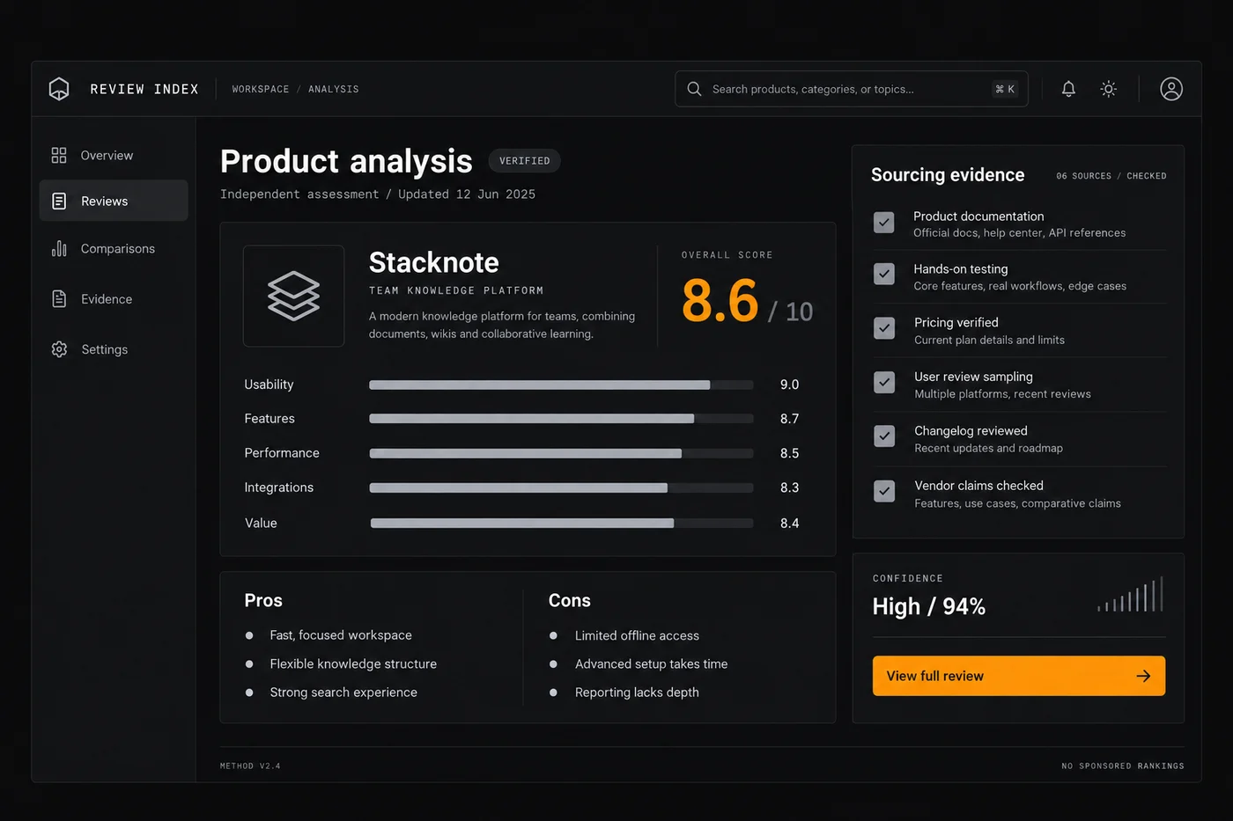
Task: Open Comparisons in the sidebar
Action: pos(114,248)
